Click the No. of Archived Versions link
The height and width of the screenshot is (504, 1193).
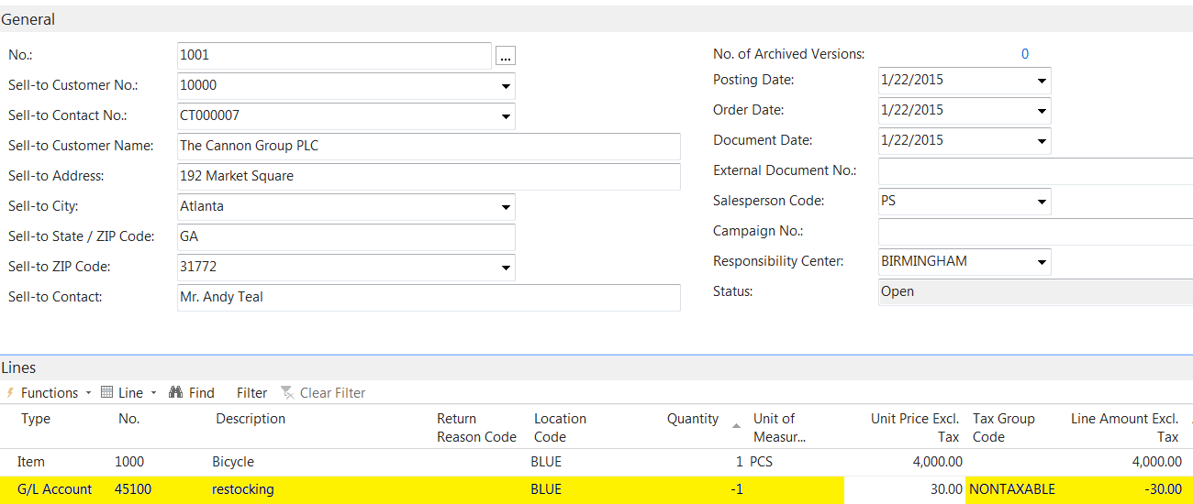coord(1025,54)
